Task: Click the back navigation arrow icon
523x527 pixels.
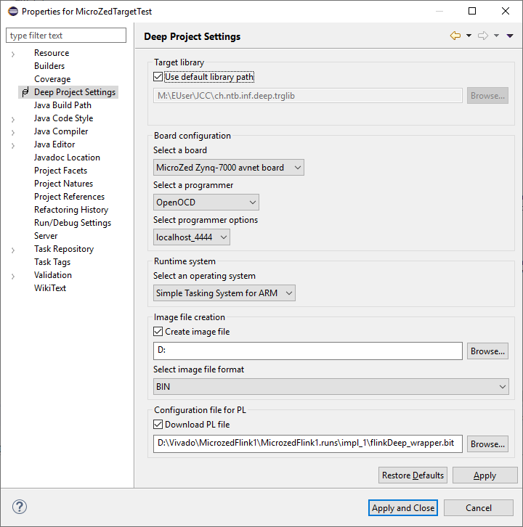Action: 455,36
